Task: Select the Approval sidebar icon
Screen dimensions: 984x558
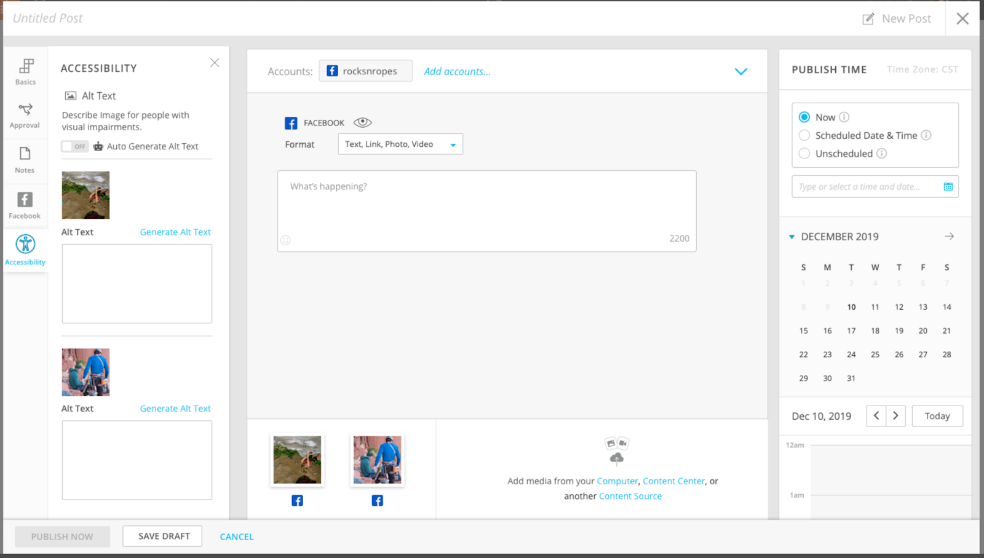Action: click(x=25, y=114)
